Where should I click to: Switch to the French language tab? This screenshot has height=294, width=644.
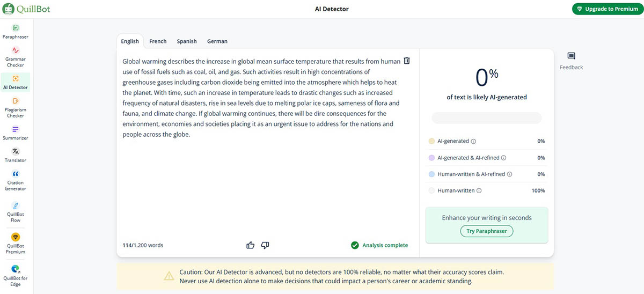pyautogui.click(x=158, y=41)
